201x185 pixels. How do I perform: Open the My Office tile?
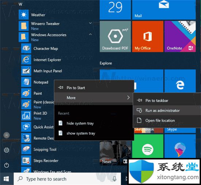148,37
